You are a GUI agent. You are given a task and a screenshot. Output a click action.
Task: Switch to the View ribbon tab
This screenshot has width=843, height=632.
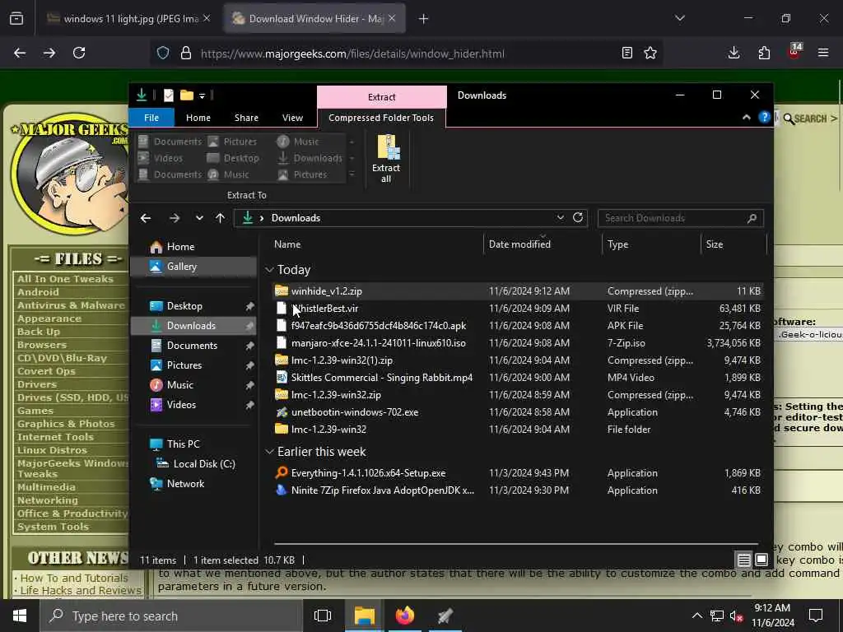point(292,118)
